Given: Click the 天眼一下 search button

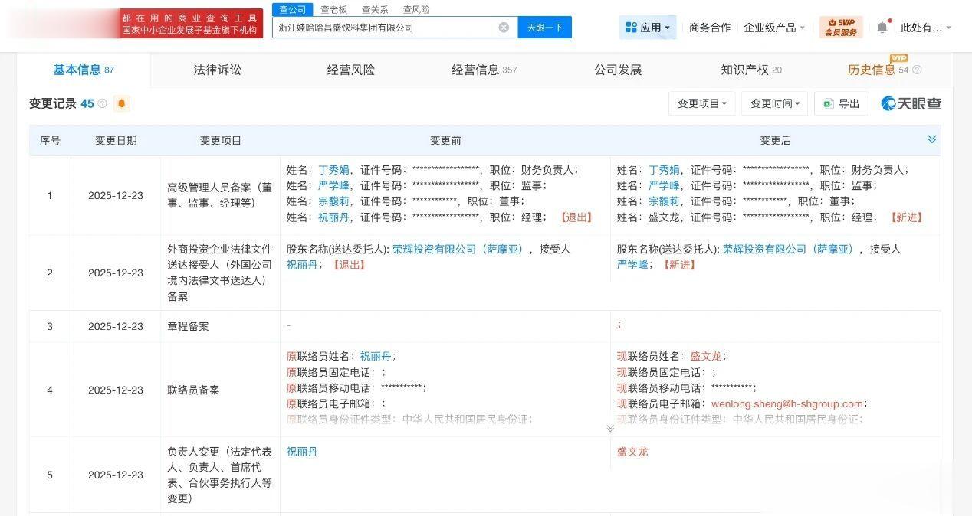Looking at the screenshot, I should 545,28.
